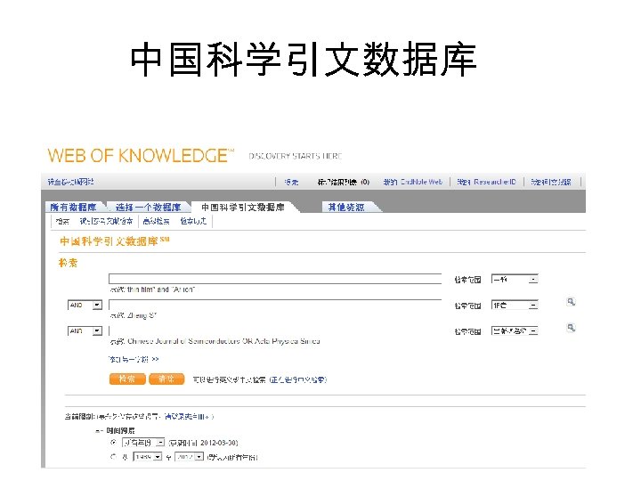Open the basic search sub-tab next to cited reference search
Screen dimensions: 641x481
point(62,221)
